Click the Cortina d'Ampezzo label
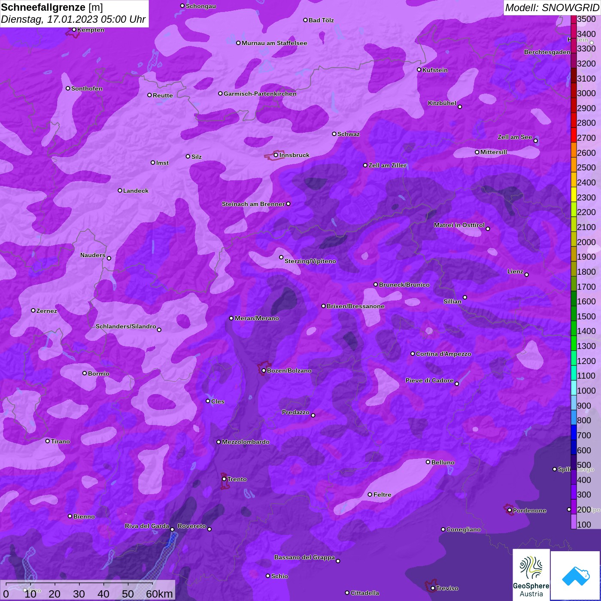Image resolution: width=601 pixels, height=601 pixels. [x=443, y=354]
